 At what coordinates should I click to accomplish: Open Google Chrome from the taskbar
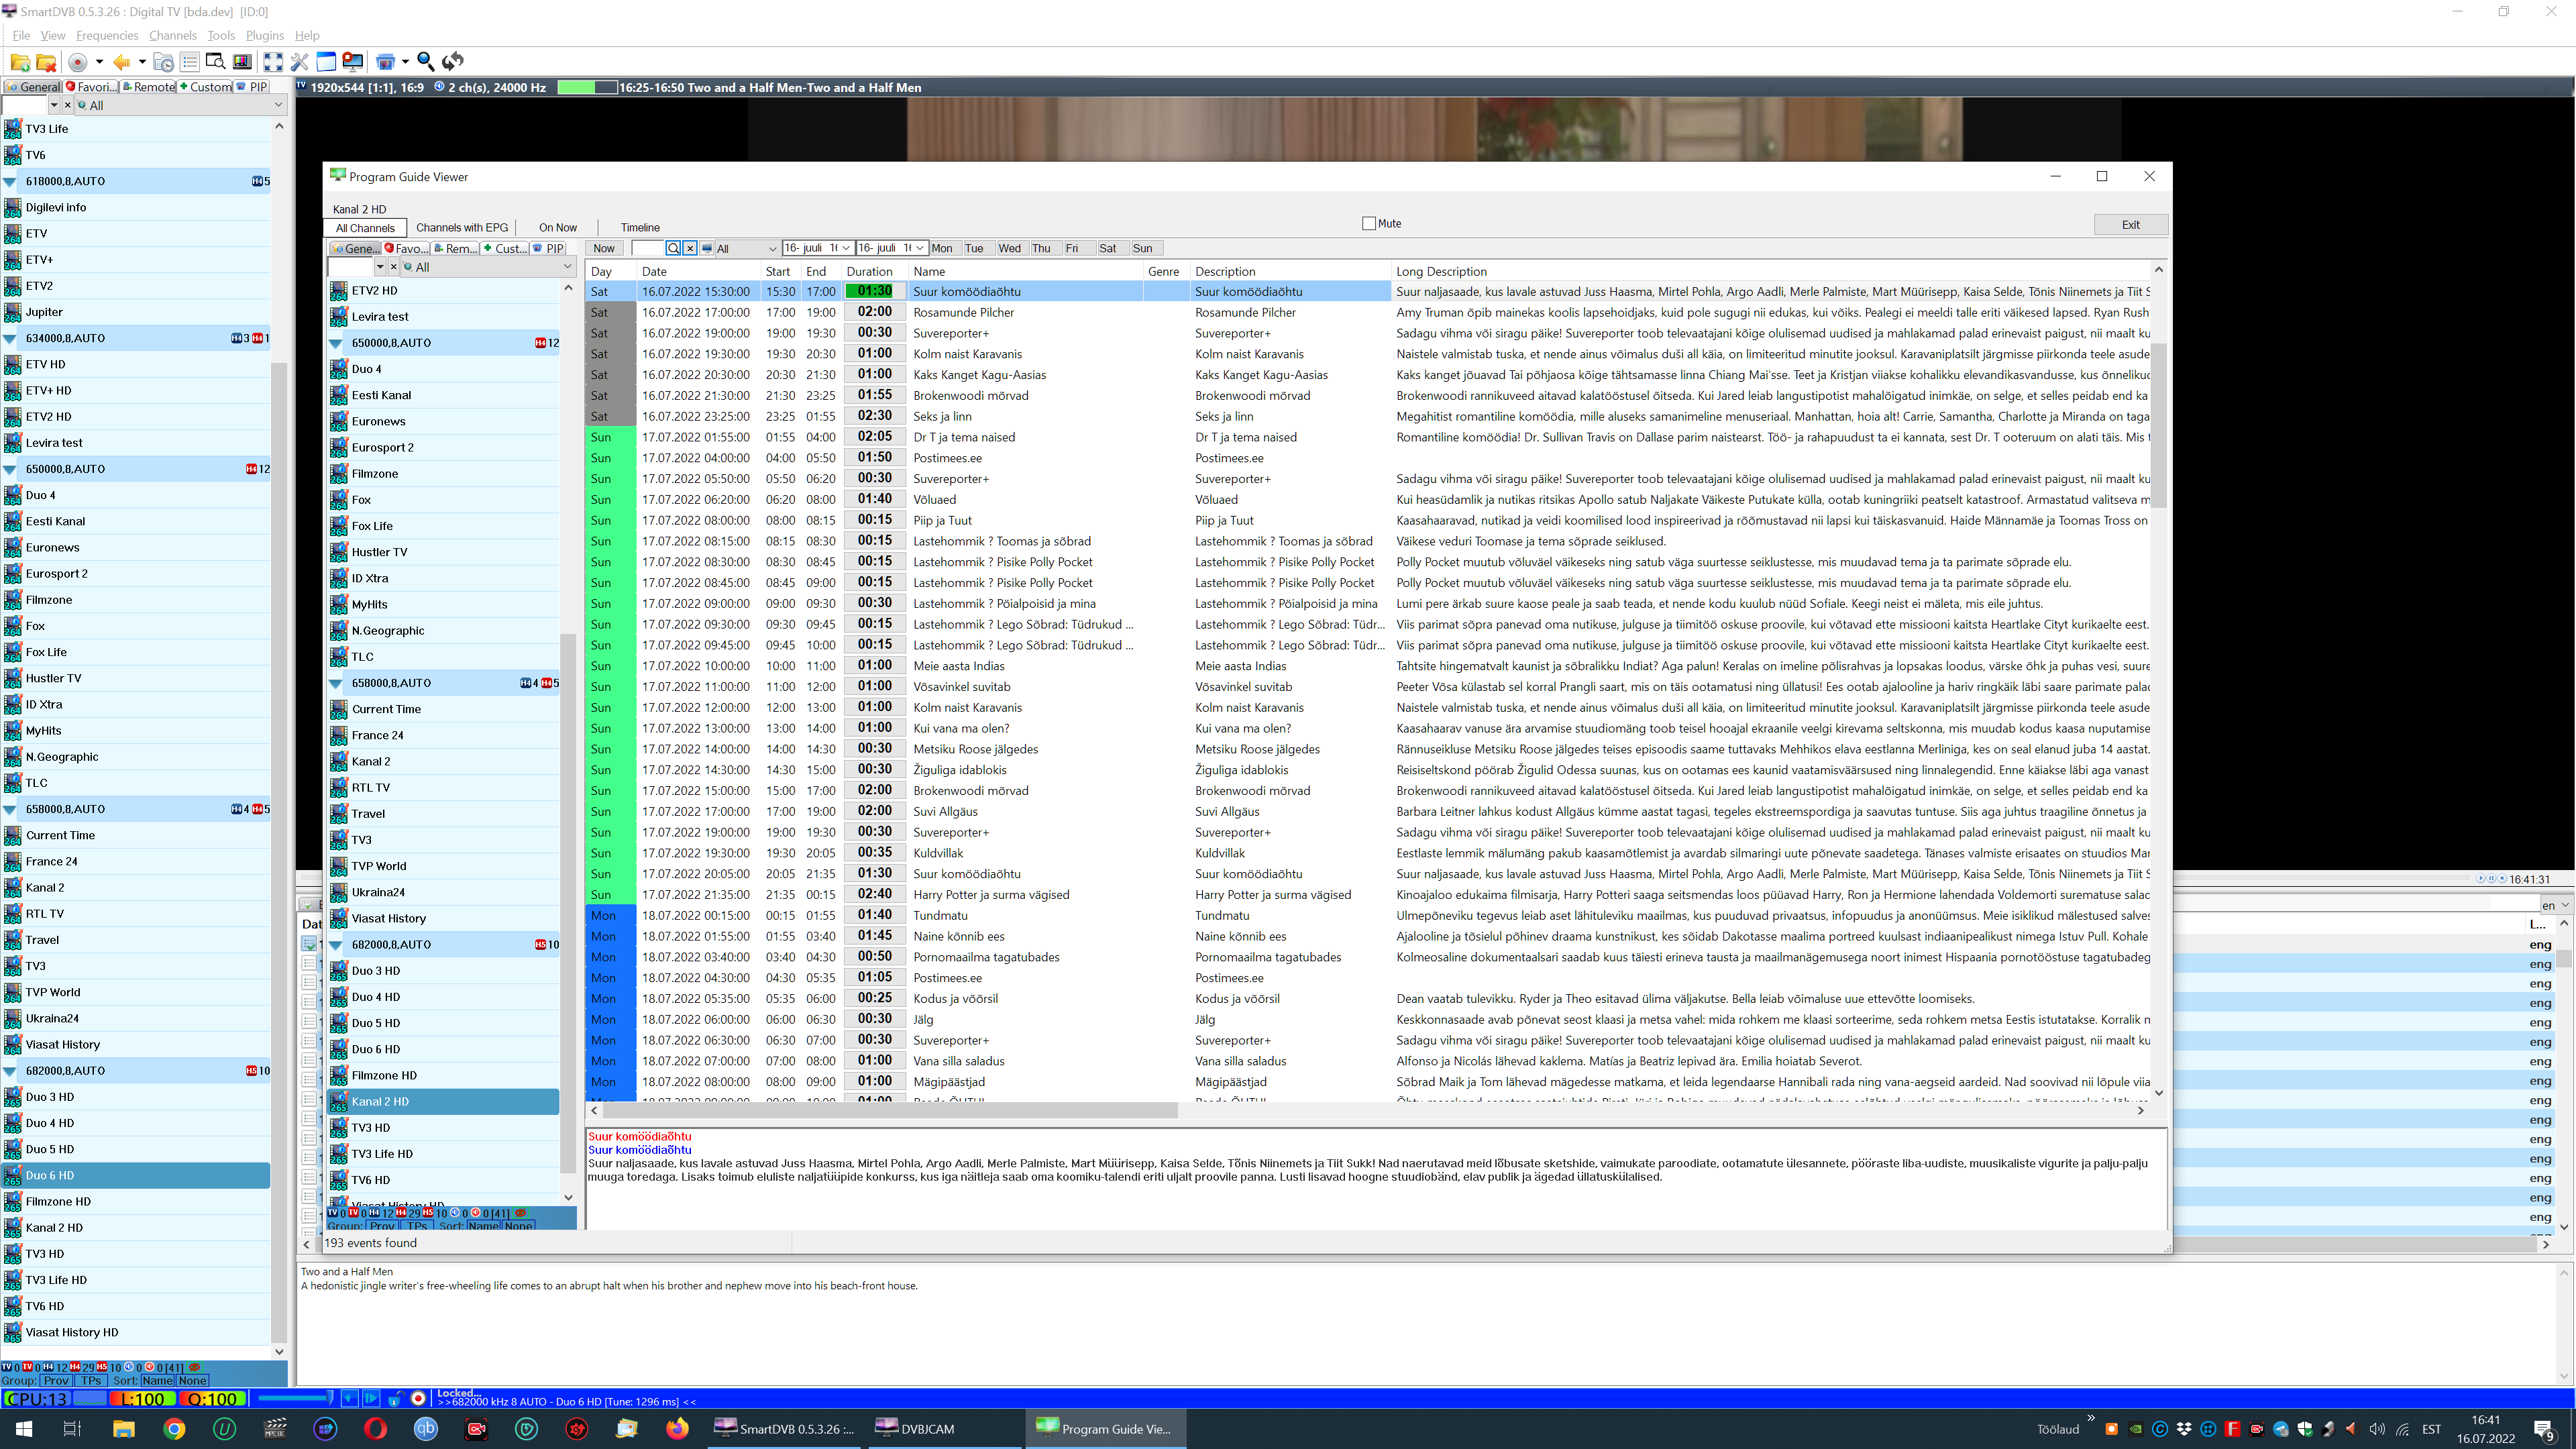coord(174,1429)
